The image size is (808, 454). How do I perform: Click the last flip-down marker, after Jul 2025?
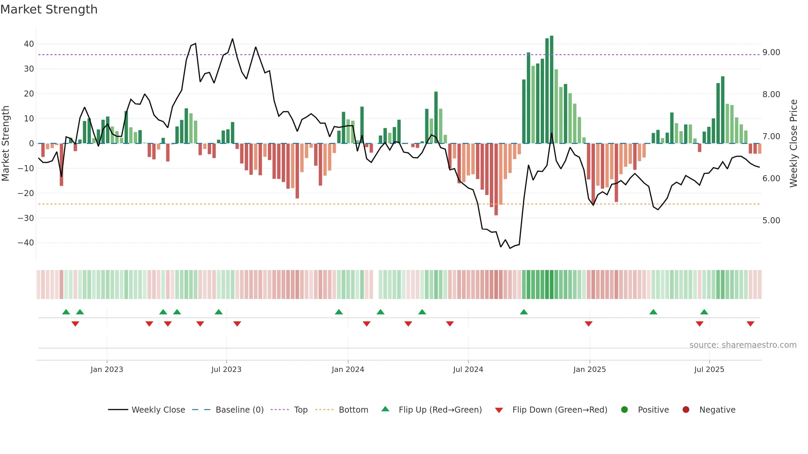750,324
